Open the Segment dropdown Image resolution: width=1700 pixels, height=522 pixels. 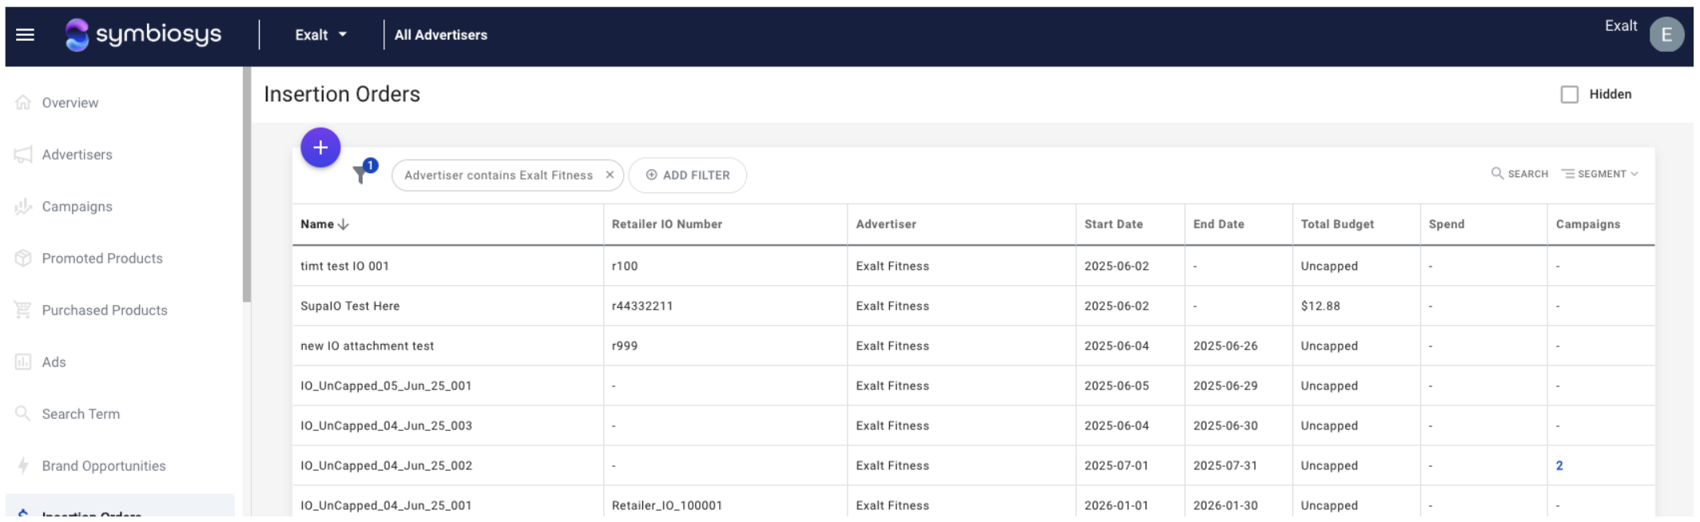[x=1600, y=174]
